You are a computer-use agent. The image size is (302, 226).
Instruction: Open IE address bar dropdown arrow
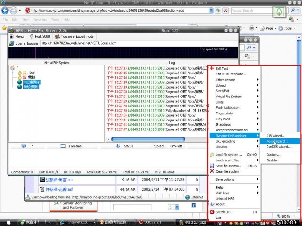pyautogui.click(x=211, y=10)
